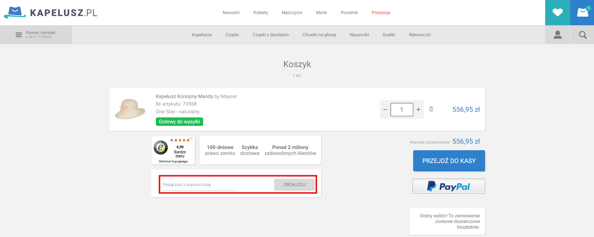The width and height of the screenshot is (594, 237).
Task: Go to the Kobiety menu
Action: 260,12
